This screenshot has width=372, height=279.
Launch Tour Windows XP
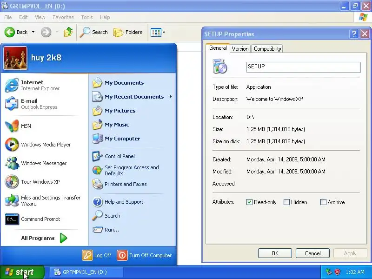[32, 182]
